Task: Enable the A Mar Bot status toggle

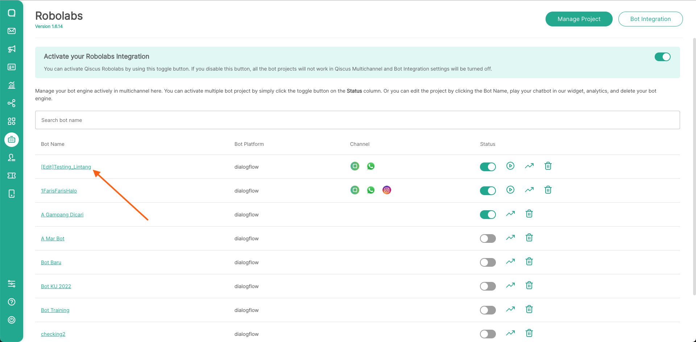Action: click(x=488, y=238)
